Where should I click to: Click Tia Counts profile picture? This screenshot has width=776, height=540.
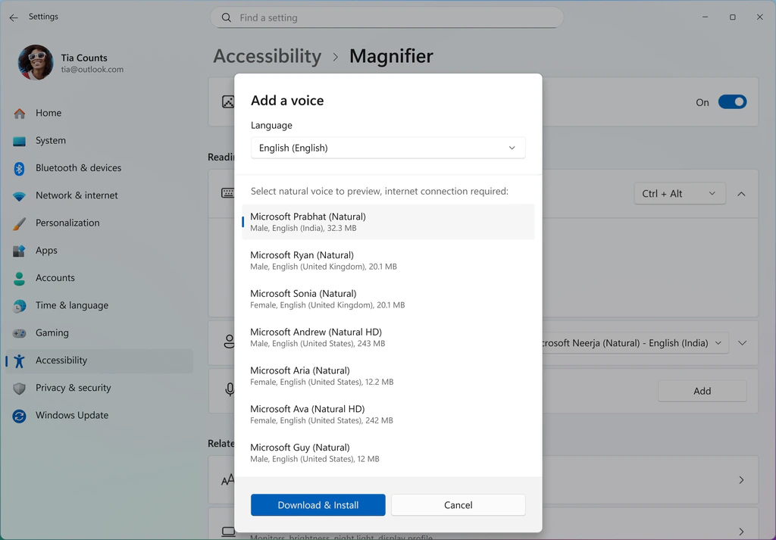(x=36, y=63)
